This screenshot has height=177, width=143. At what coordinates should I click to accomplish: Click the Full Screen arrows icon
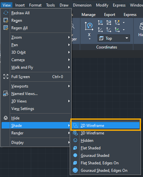tap(6, 76)
